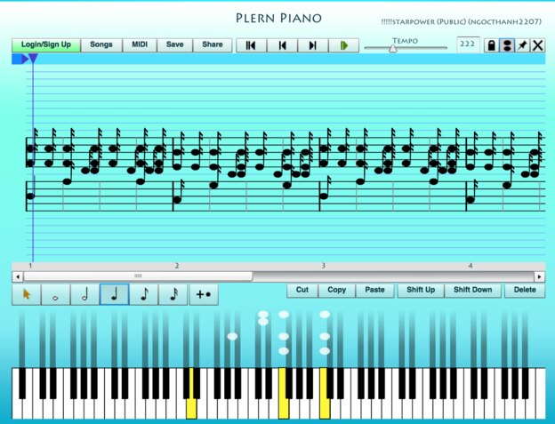555x424 pixels.
Task: Step back one position
Action: point(282,45)
